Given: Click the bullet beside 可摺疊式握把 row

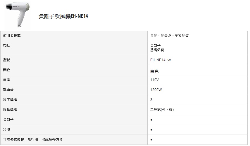Looking at the screenshot, I should point(151,140).
